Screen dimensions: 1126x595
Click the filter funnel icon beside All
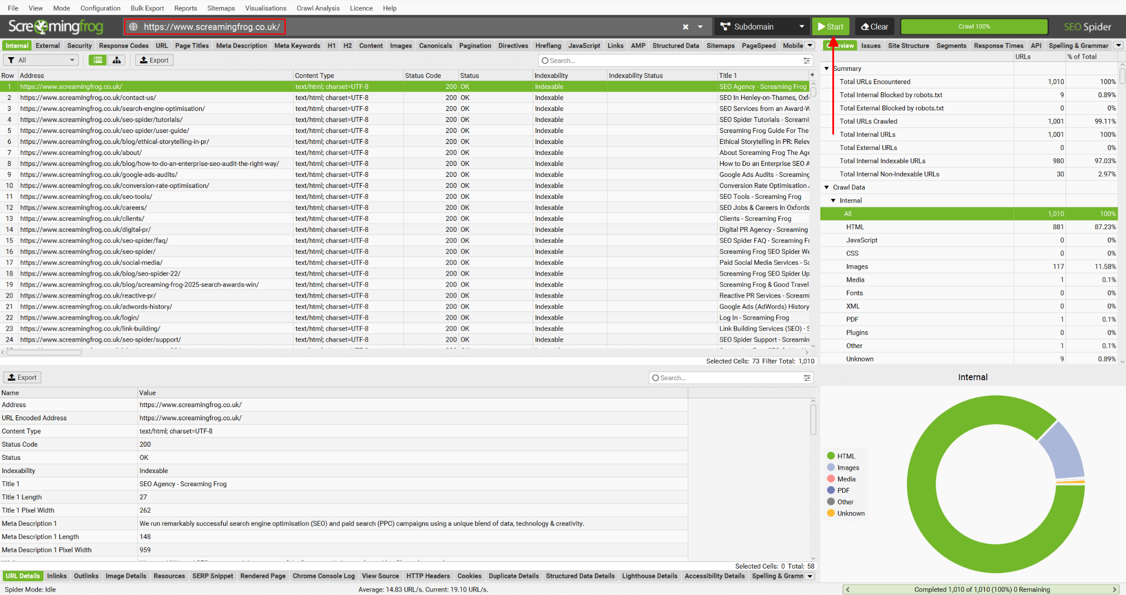tap(12, 60)
